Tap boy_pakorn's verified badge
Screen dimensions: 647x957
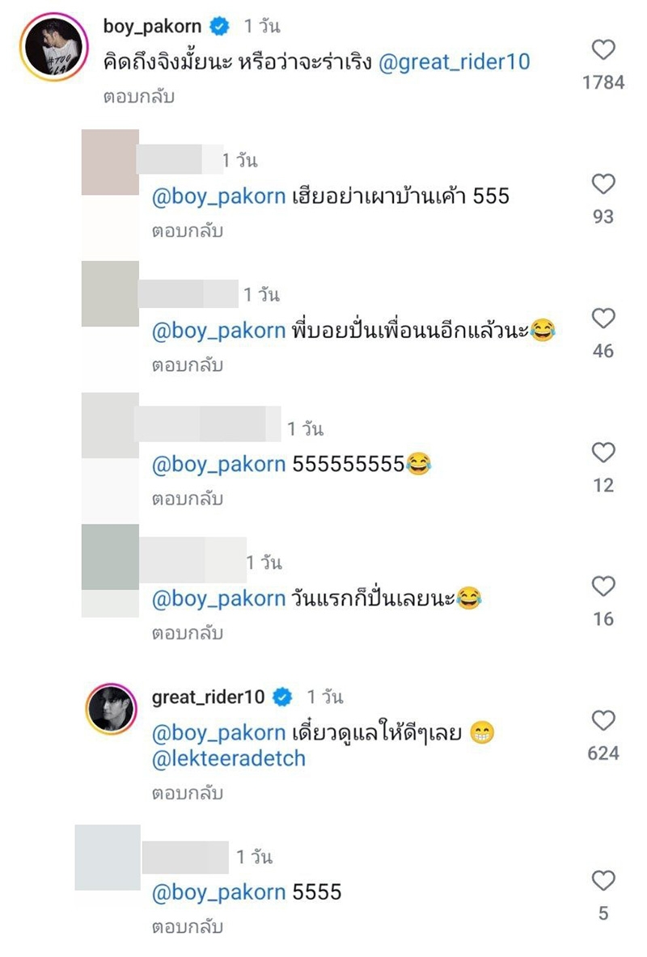tap(219, 26)
